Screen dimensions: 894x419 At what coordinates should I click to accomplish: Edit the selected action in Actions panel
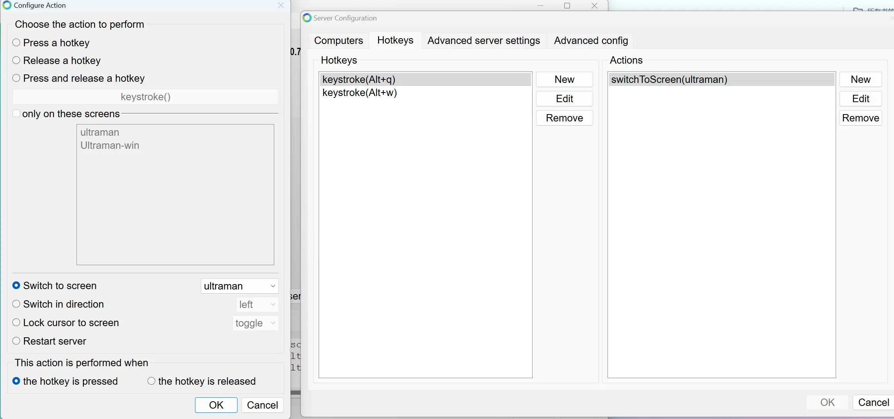pos(860,99)
